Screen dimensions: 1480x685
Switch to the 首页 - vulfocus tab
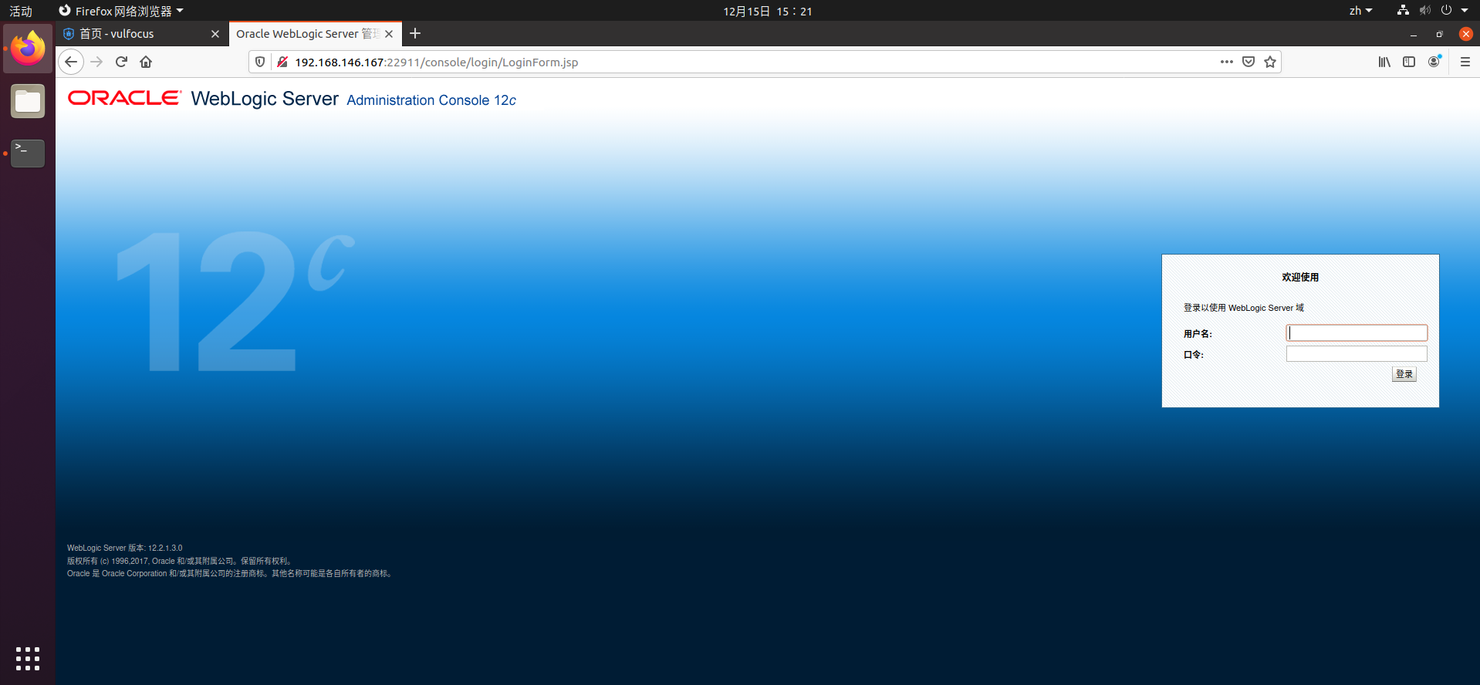coord(141,34)
